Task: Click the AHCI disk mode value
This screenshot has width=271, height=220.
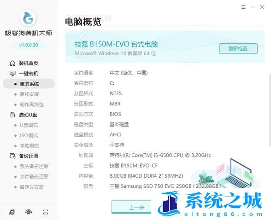Action: click(115, 134)
